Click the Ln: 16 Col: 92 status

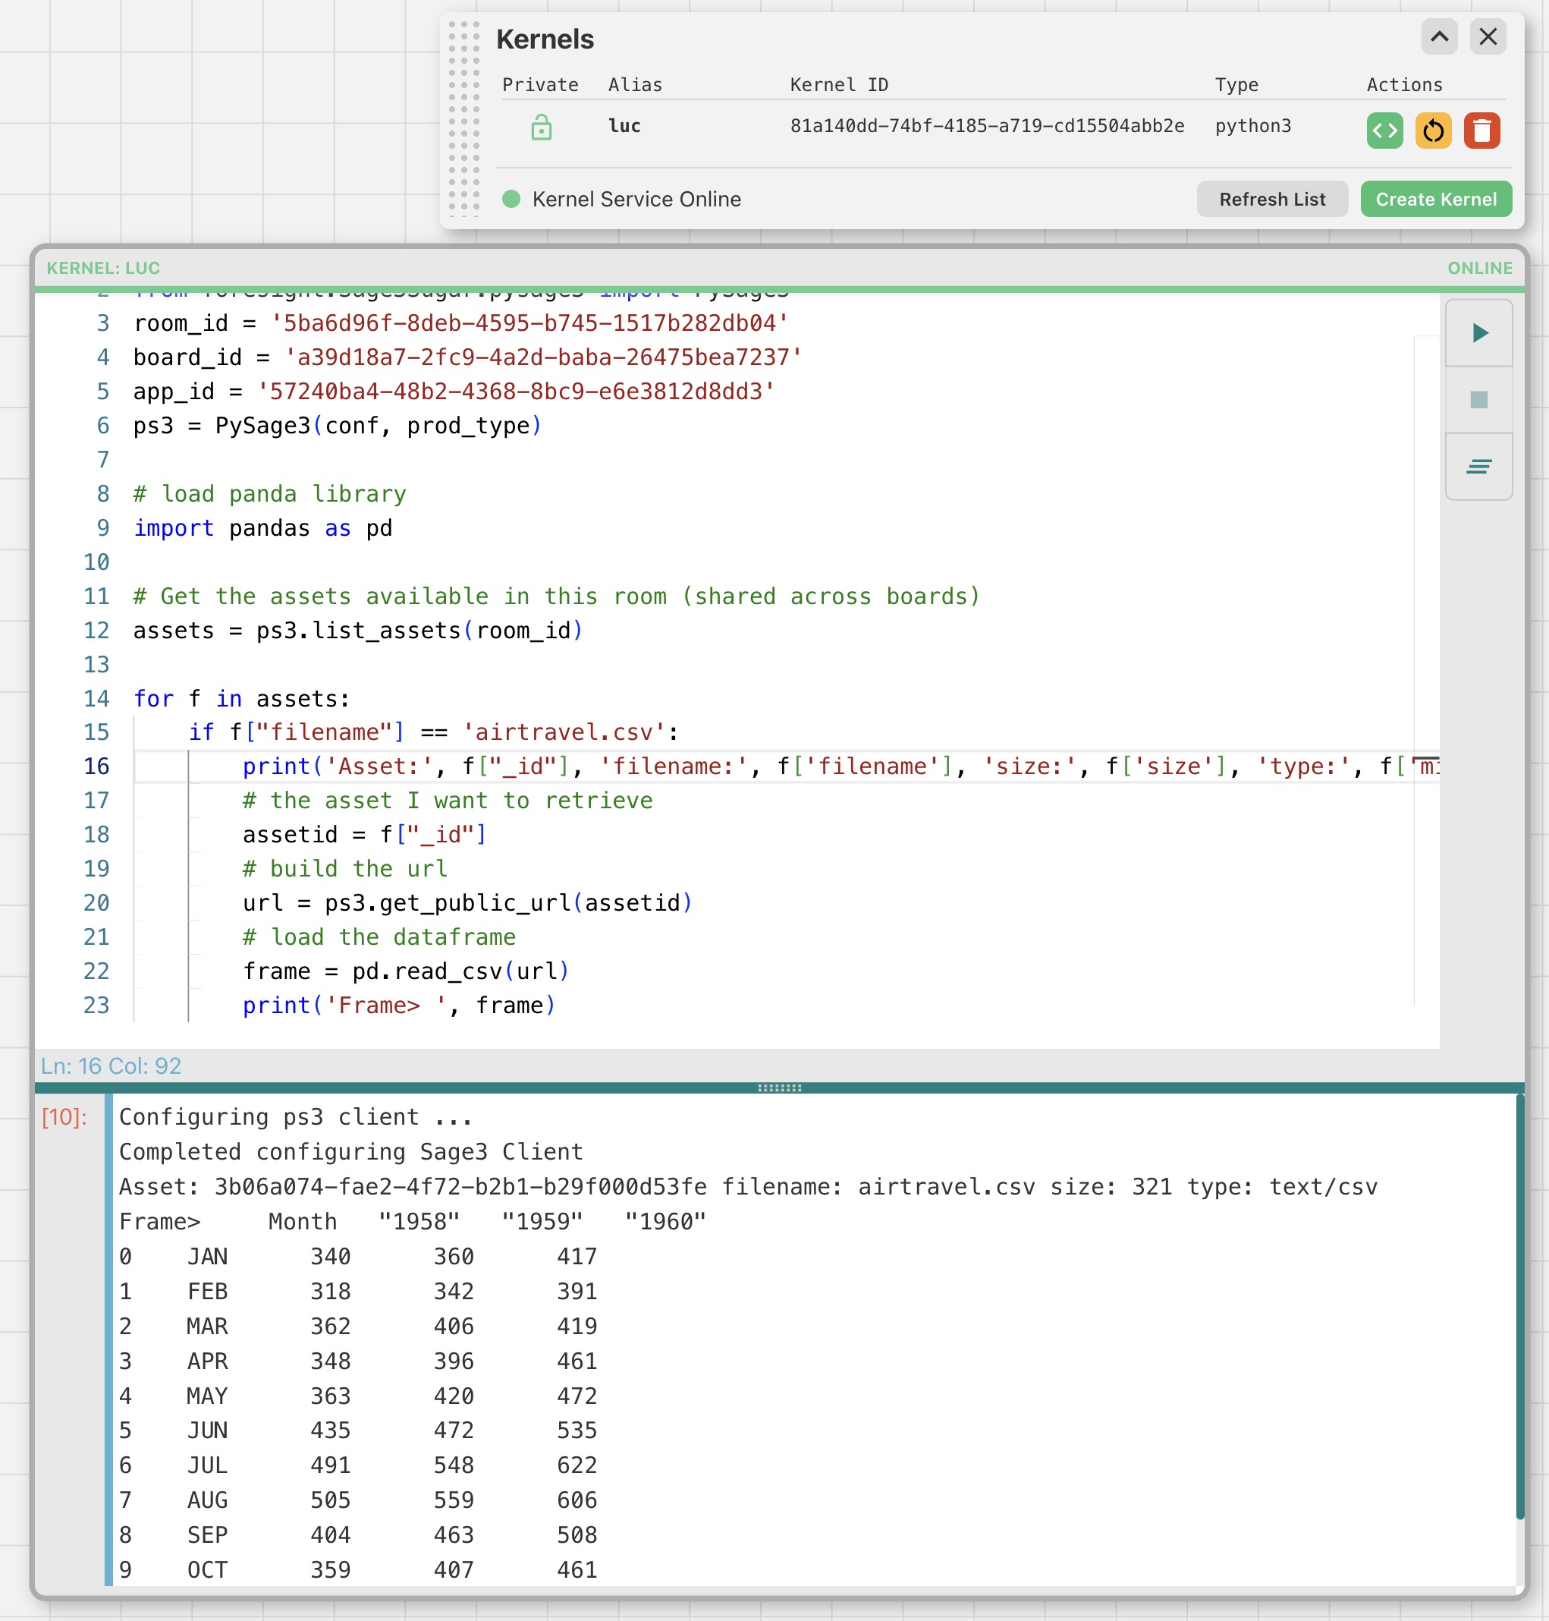point(111,1065)
